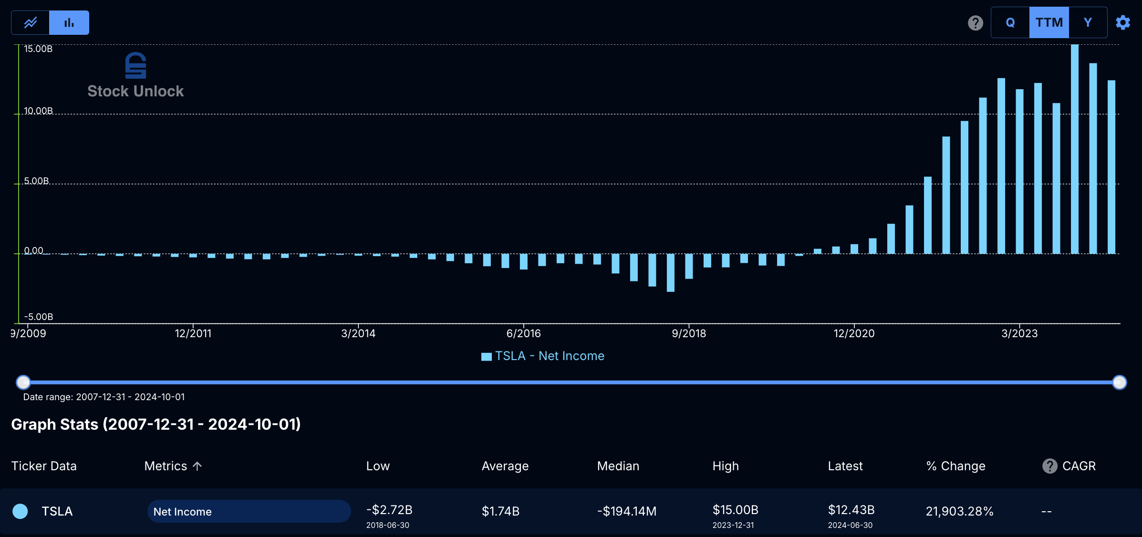Image resolution: width=1142 pixels, height=537 pixels.
Task: Switch to line chart view
Action: (x=31, y=22)
